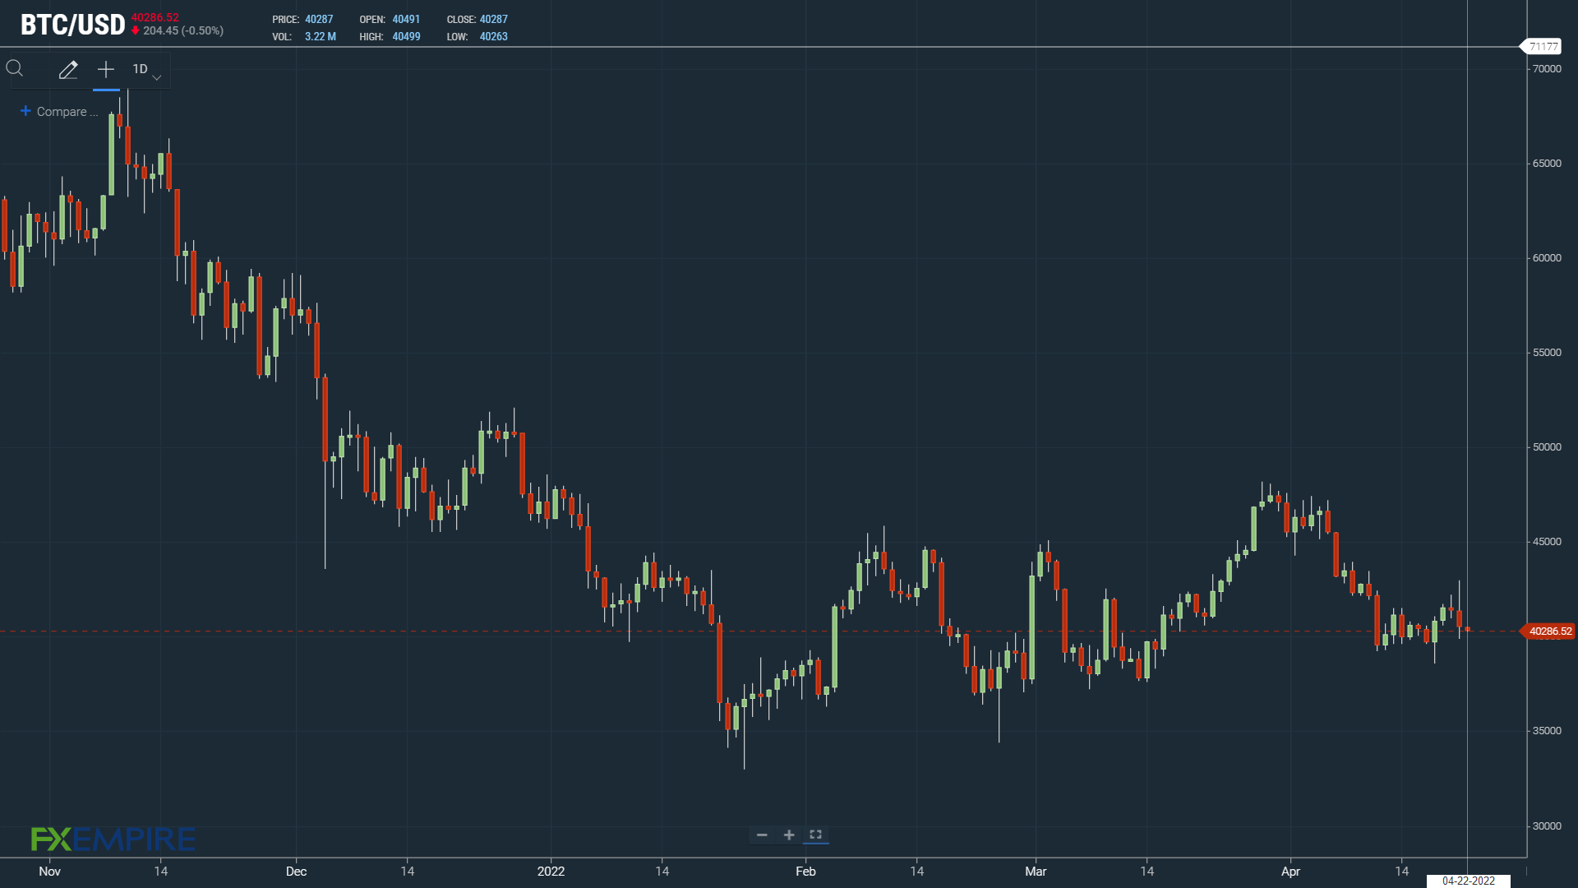Activate the crosshair cursor tool
Screen dimensions: 1578x888
pyautogui.click(x=106, y=70)
